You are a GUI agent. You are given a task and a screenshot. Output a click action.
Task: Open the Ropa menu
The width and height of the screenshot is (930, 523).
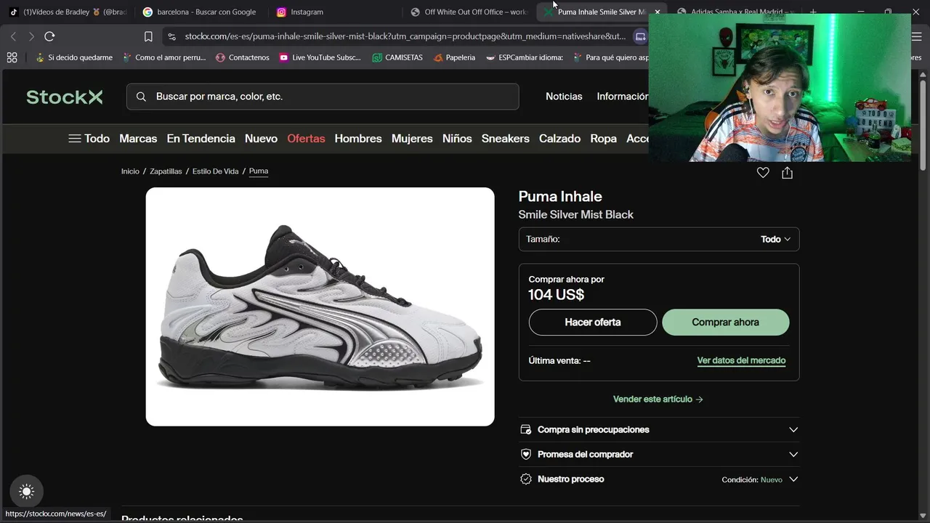603,138
